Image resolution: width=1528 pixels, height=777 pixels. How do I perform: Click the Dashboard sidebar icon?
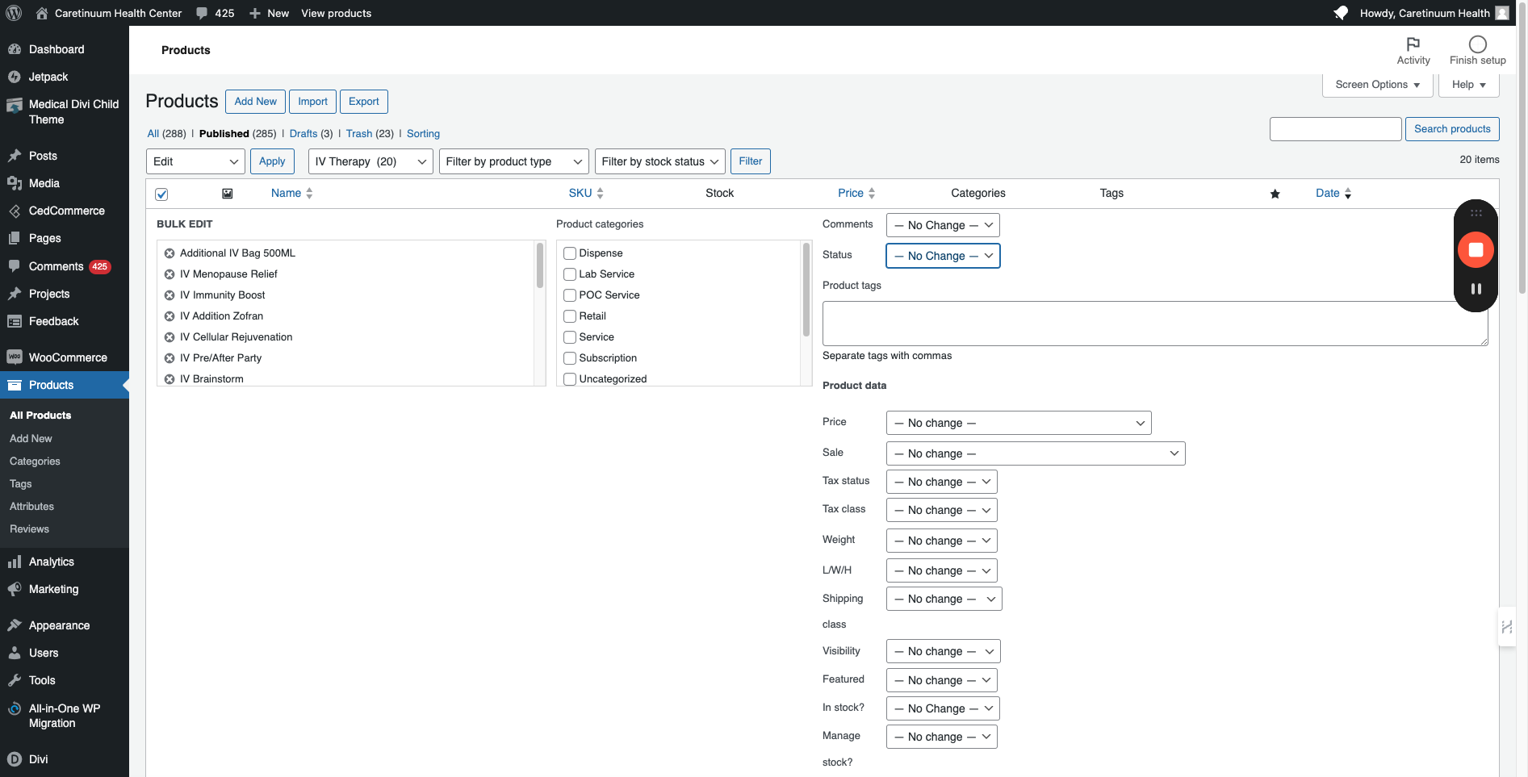click(15, 49)
